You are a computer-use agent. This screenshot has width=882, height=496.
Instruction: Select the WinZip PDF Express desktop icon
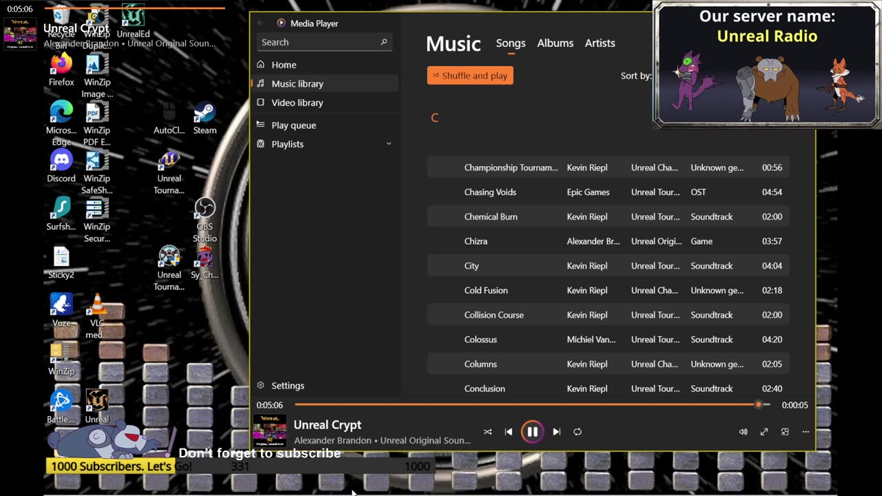(x=97, y=123)
